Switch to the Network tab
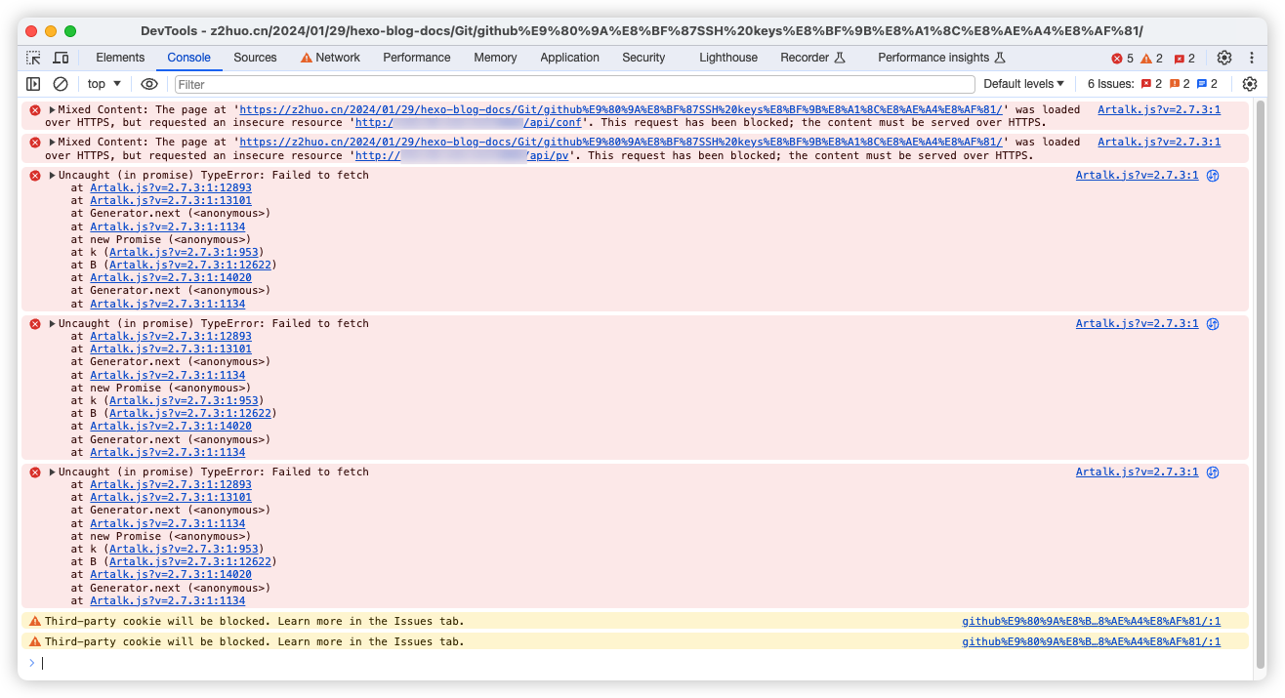Image resolution: width=1285 pixels, height=698 pixels. [330, 58]
